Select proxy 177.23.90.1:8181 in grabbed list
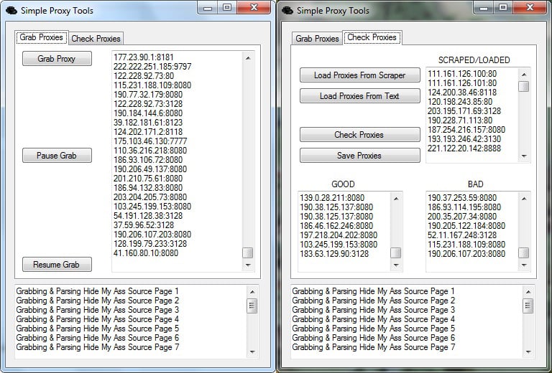The height and width of the screenshot is (373, 552). point(143,57)
